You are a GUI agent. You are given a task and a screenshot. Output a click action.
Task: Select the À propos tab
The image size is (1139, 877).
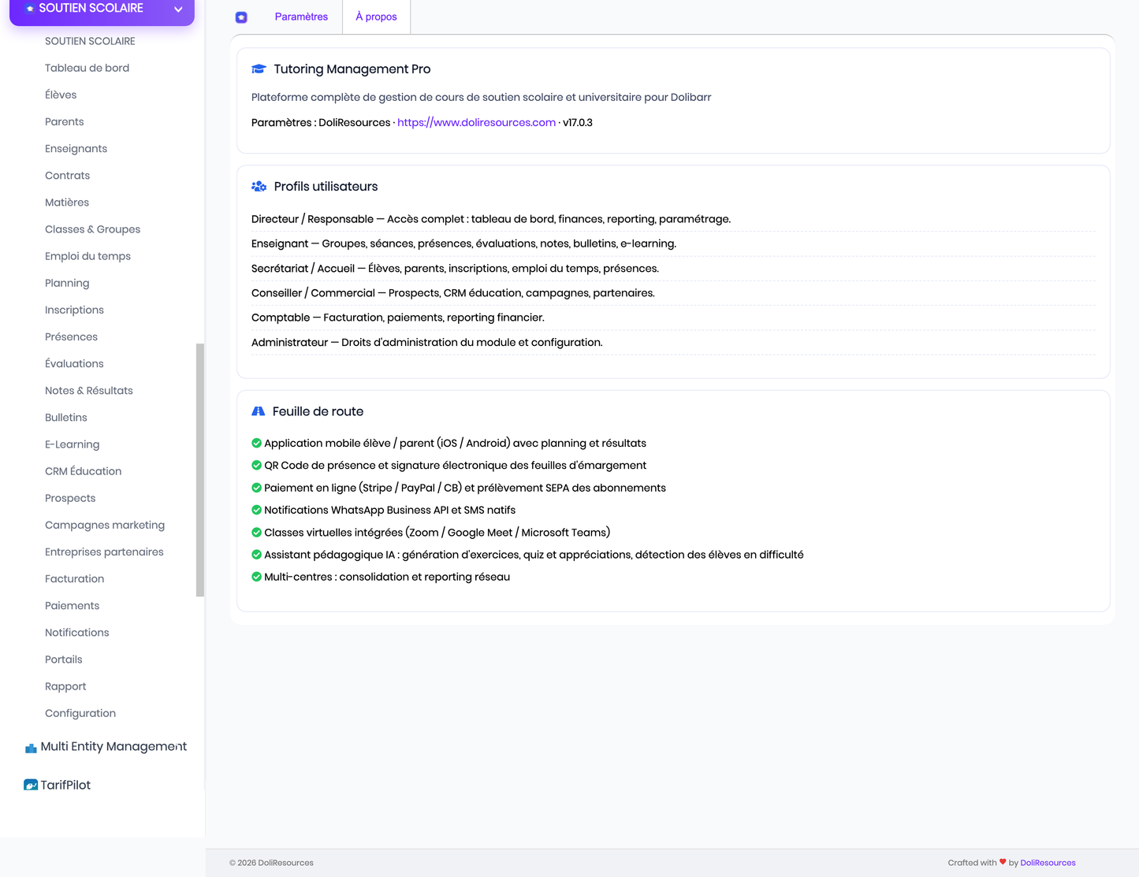pos(376,17)
